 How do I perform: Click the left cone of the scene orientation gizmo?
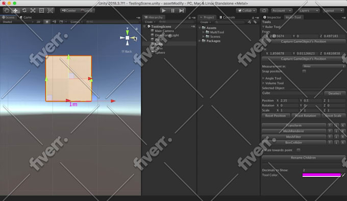pos(122,38)
